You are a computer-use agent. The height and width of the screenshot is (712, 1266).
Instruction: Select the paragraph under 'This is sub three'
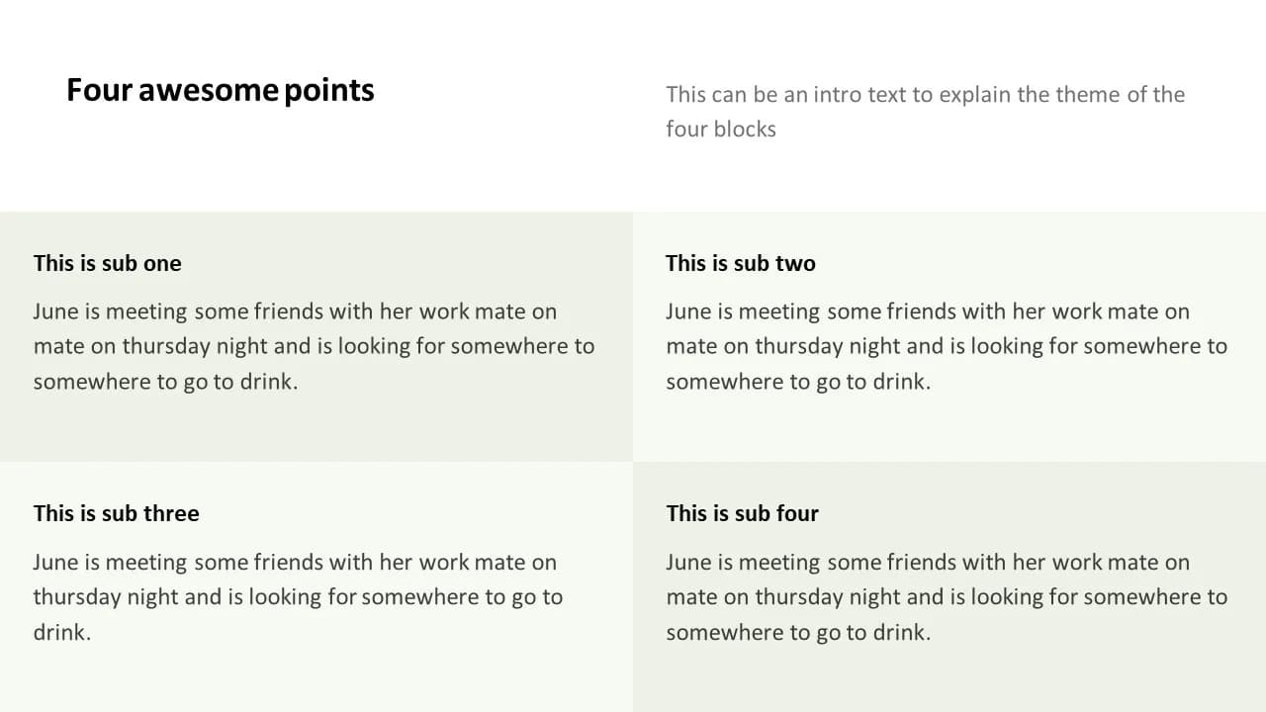pos(298,597)
